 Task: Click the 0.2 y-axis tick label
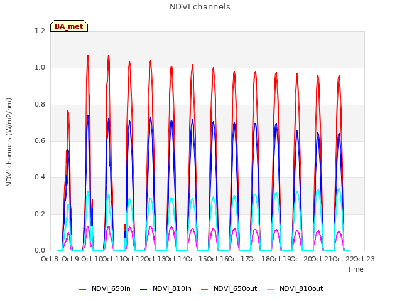(x=40, y=214)
